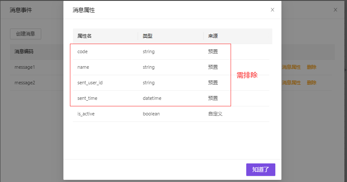Image resolution: width=347 pixels, height=182 pixels.
Task: Click the code attribute name cell
Action: (83, 51)
